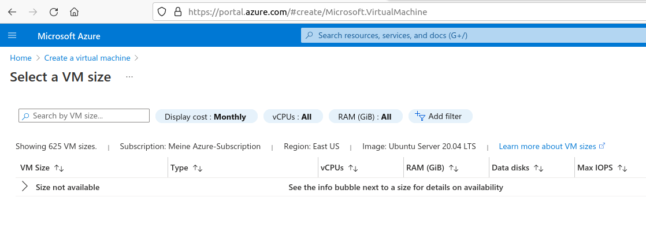Click the Subscription: Meine Azure-Subscription text

[x=190, y=146]
